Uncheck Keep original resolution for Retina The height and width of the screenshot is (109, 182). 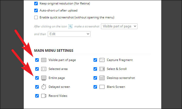pyautogui.click(x=36, y=4)
